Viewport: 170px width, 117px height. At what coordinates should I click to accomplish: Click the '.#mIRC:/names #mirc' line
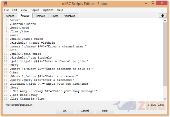pos(26,39)
